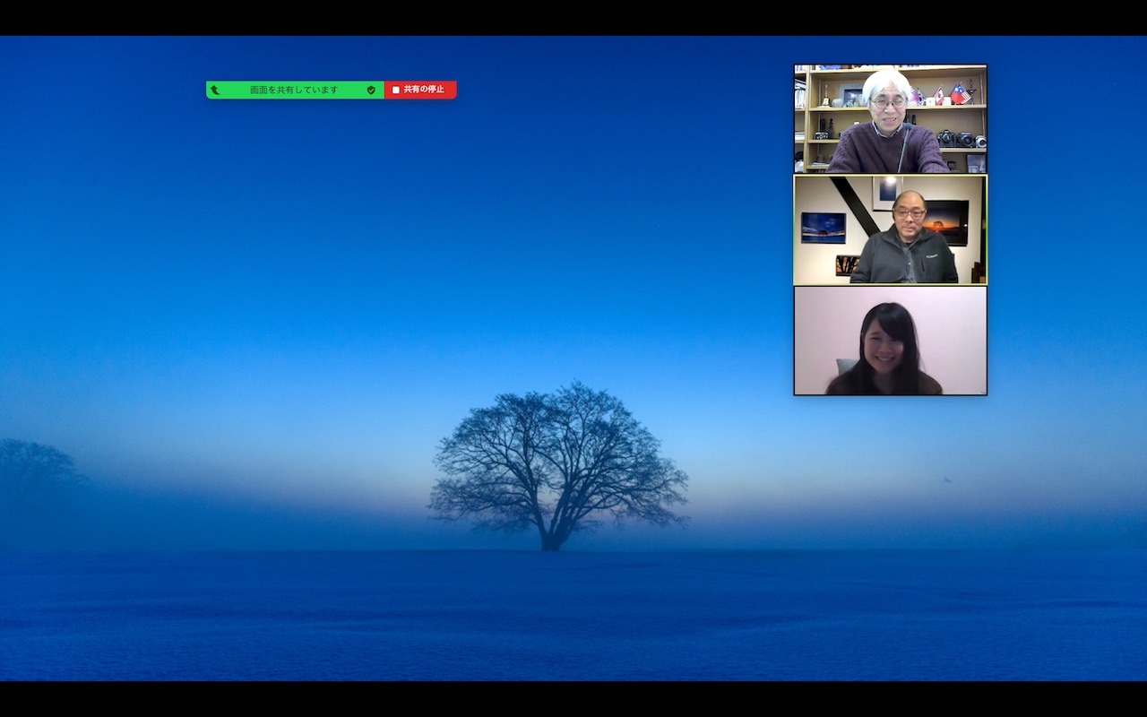Select the video of smiling long-haired woman
The image size is (1147, 717).
pos(890,341)
